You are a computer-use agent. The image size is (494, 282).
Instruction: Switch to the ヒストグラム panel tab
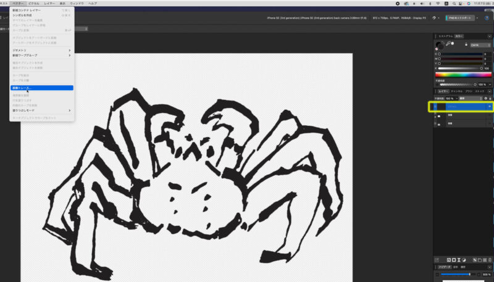(x=445, y=36)
